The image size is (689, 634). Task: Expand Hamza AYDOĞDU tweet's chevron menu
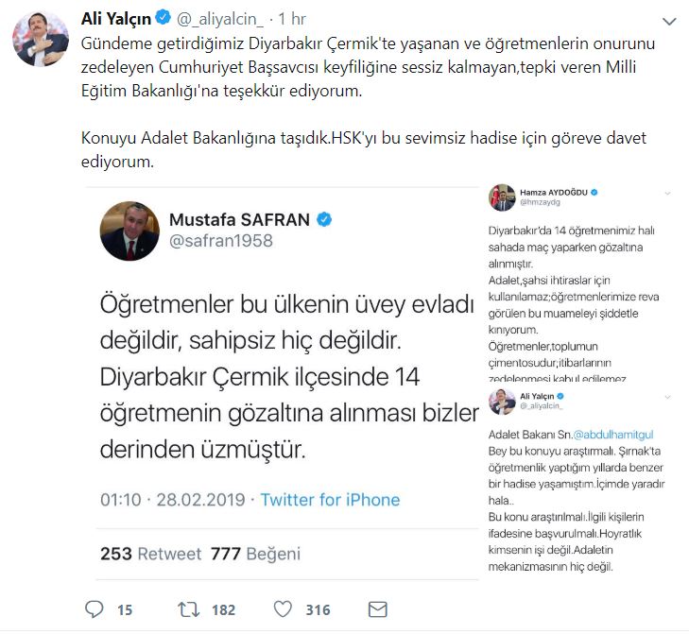667,194
